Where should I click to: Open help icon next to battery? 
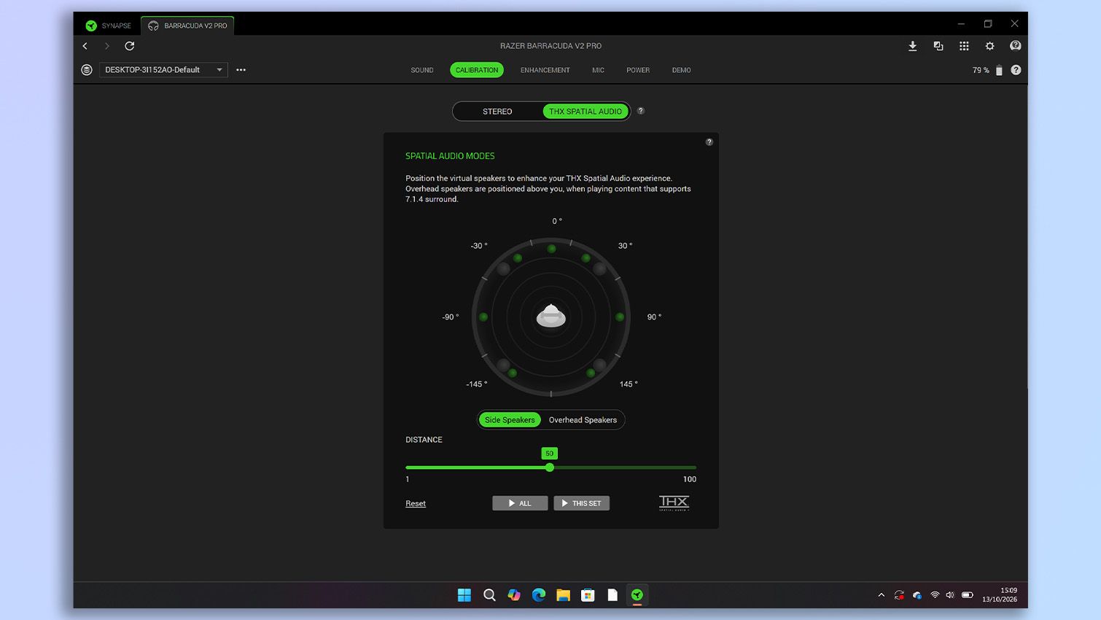(1016, 70)
